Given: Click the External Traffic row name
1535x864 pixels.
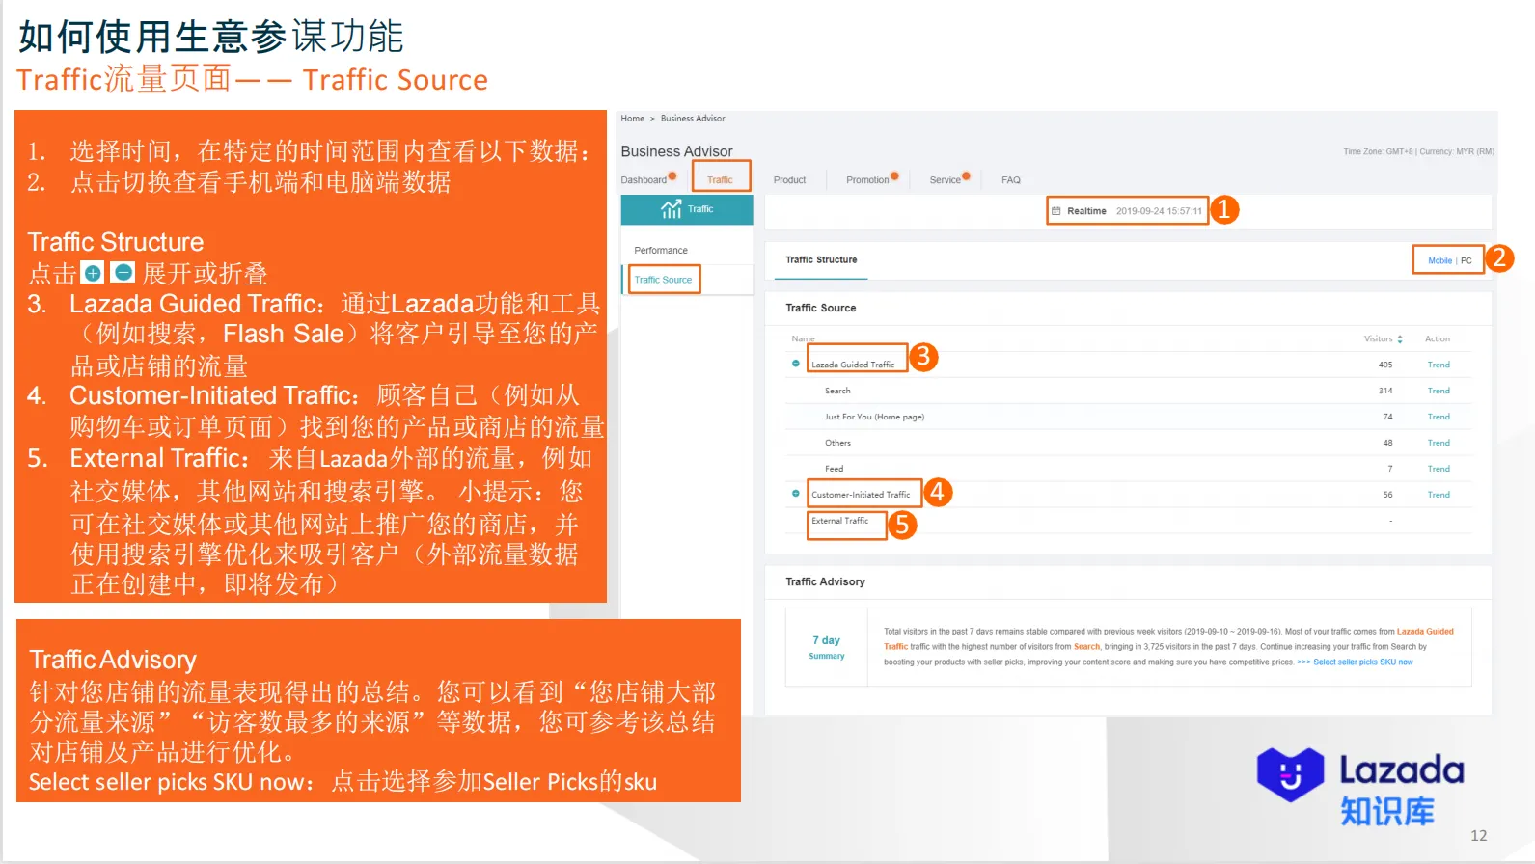Looking at the screenshot, I should (x=839, y=521).
